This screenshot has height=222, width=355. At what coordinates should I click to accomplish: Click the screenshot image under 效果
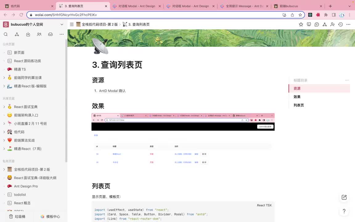point(183,140)
